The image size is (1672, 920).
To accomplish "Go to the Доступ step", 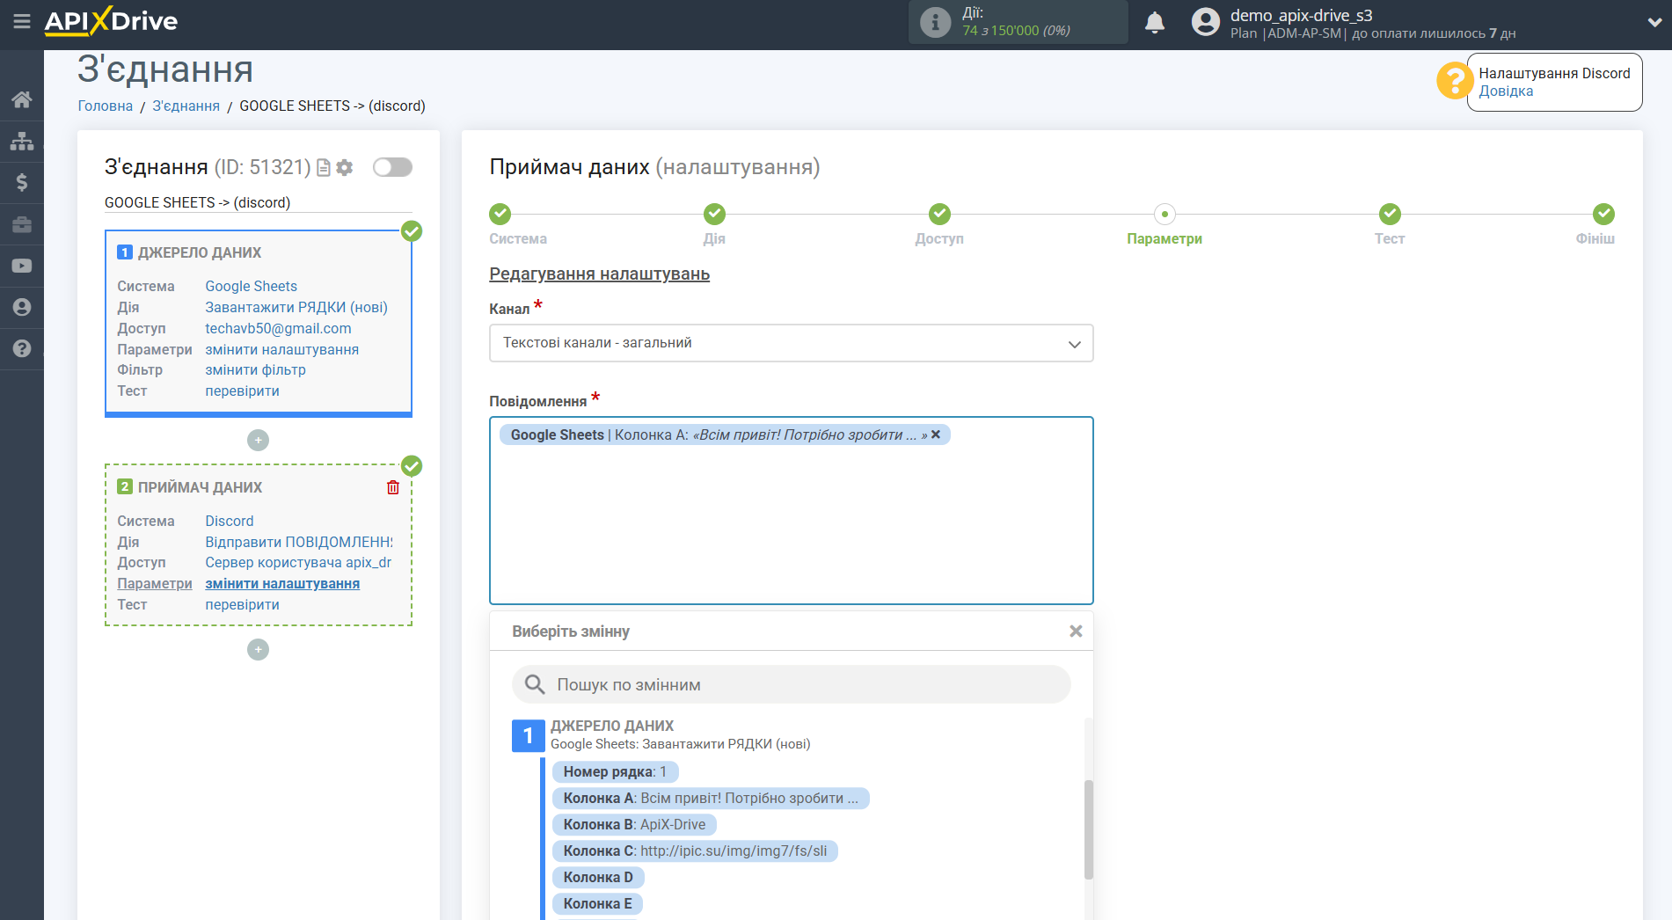I will pyautogui.click(x=939, y=224).
